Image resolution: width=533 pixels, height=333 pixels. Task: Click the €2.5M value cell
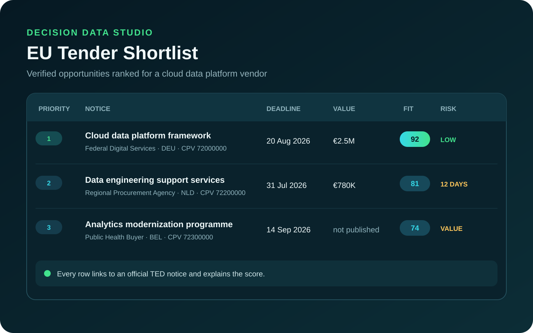tap(344, 141)
